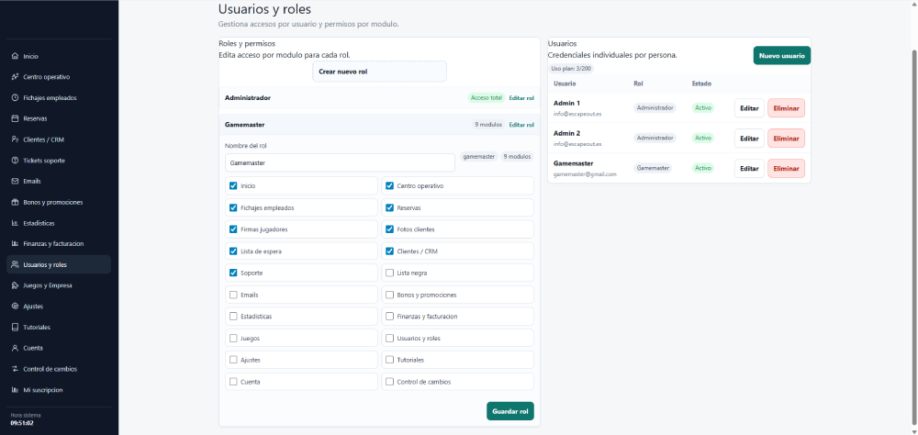Delete the Admin 1 user
918x435 pixels.
point(787,107)
